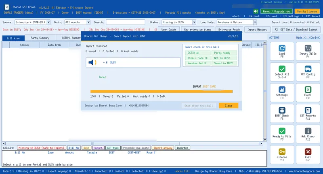Run BUSY Check F6
This screenshot has width=323, height=174.
282,113
